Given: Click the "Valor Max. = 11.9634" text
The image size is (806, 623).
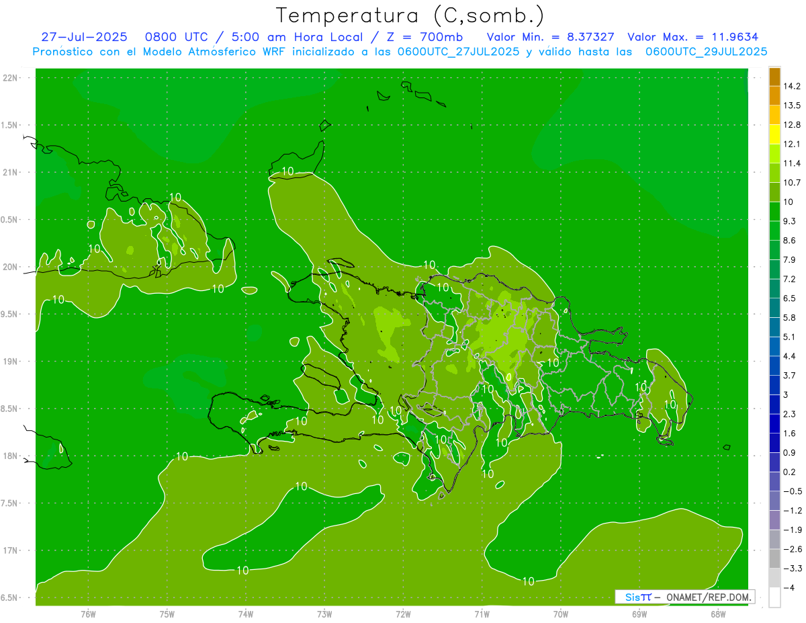Looking at the screenshot, I should pyautogui.click(x=692, y=38).
